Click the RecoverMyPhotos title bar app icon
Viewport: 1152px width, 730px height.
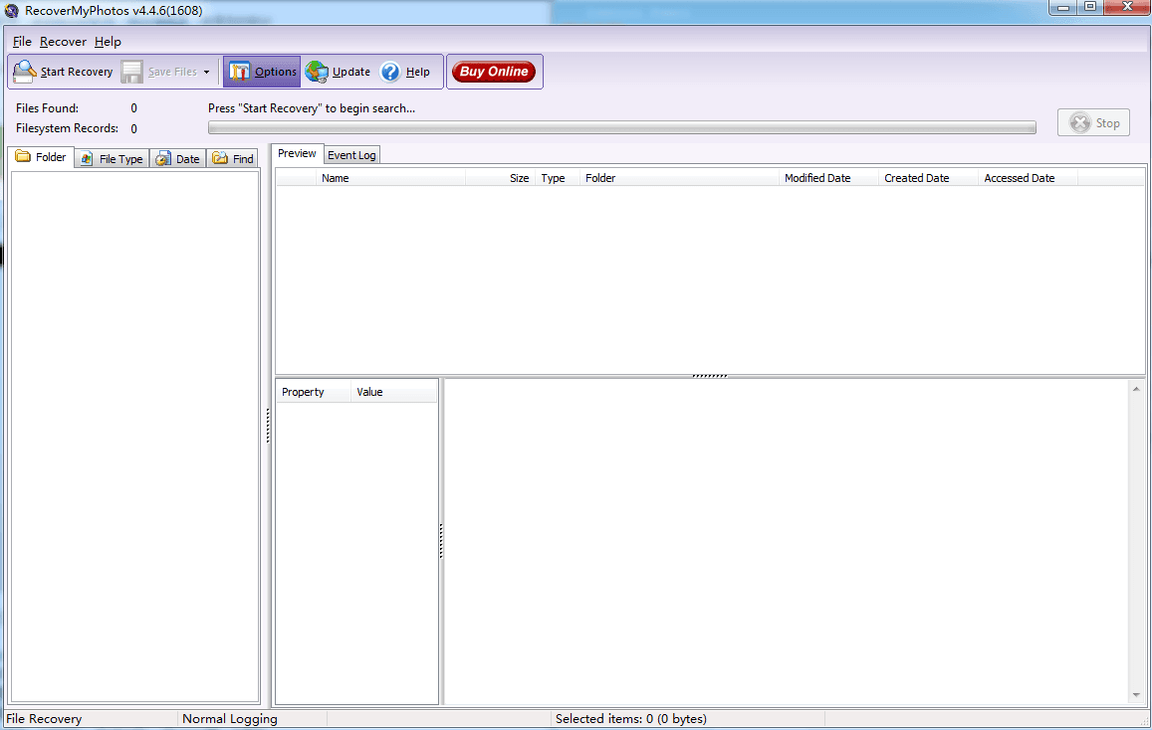[11, 10]
